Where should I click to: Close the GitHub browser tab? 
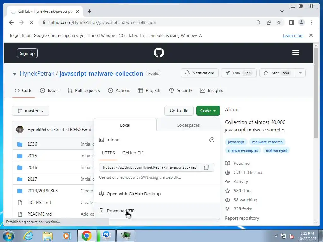pos(78,11)
